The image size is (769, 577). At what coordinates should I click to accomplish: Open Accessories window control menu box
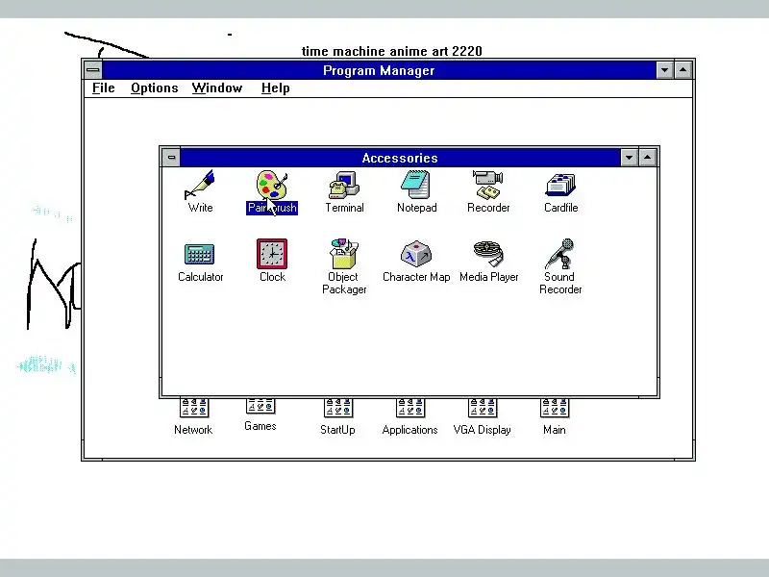[171, 158]
